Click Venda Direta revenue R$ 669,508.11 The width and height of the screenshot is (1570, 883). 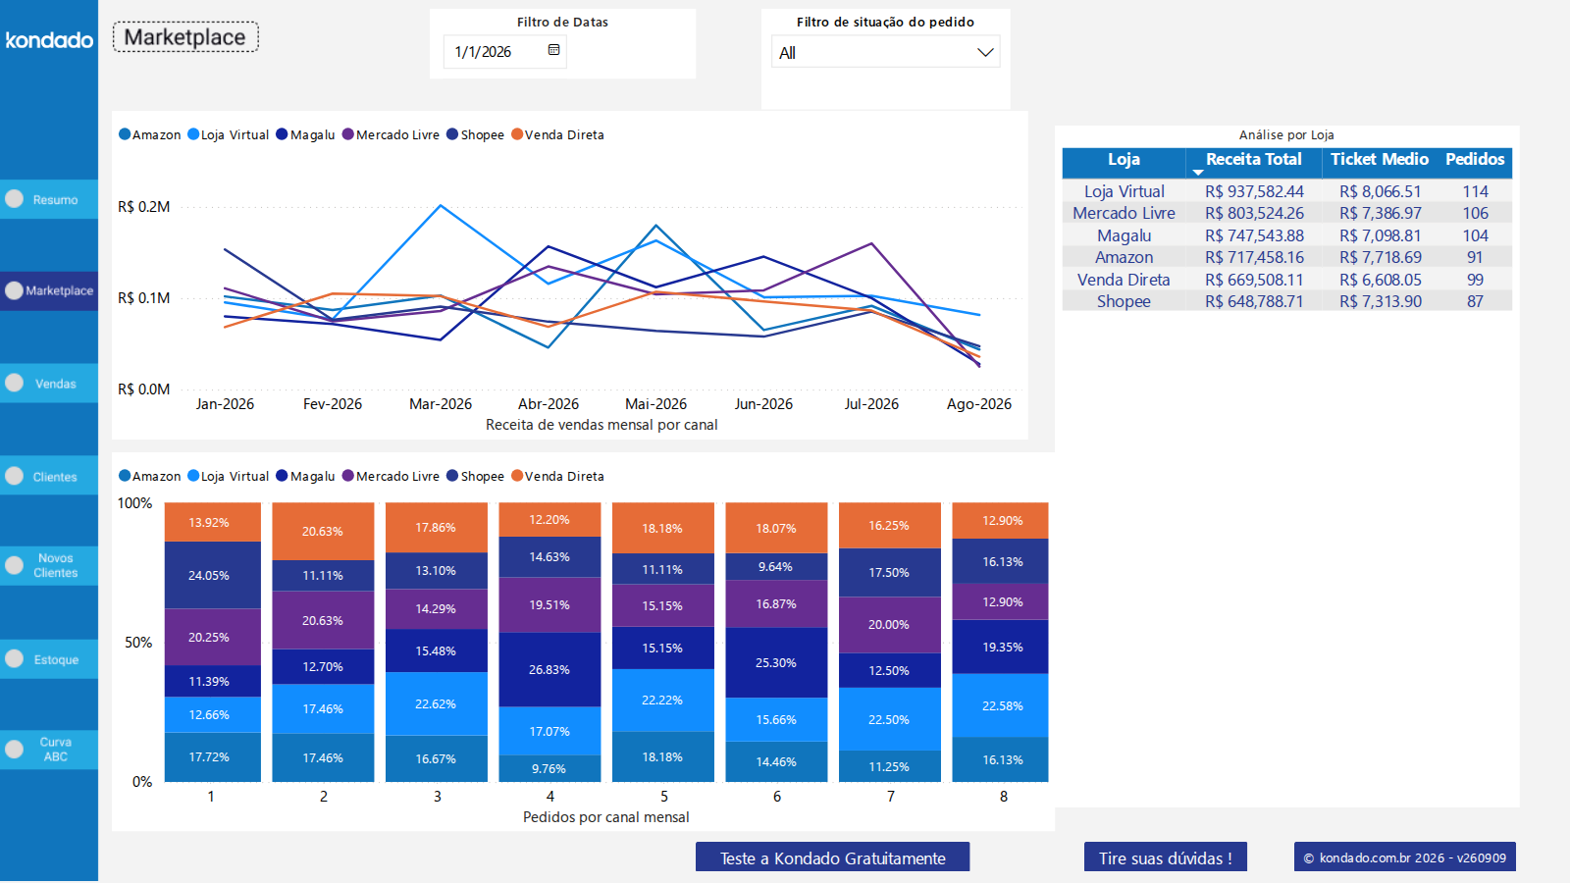click(x=1254, y=280)
